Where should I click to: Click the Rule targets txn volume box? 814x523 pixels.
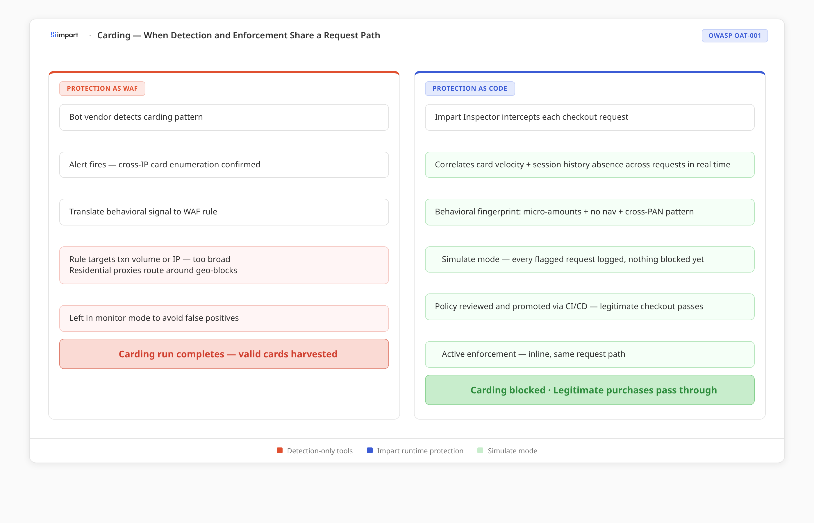click(224, 265)
